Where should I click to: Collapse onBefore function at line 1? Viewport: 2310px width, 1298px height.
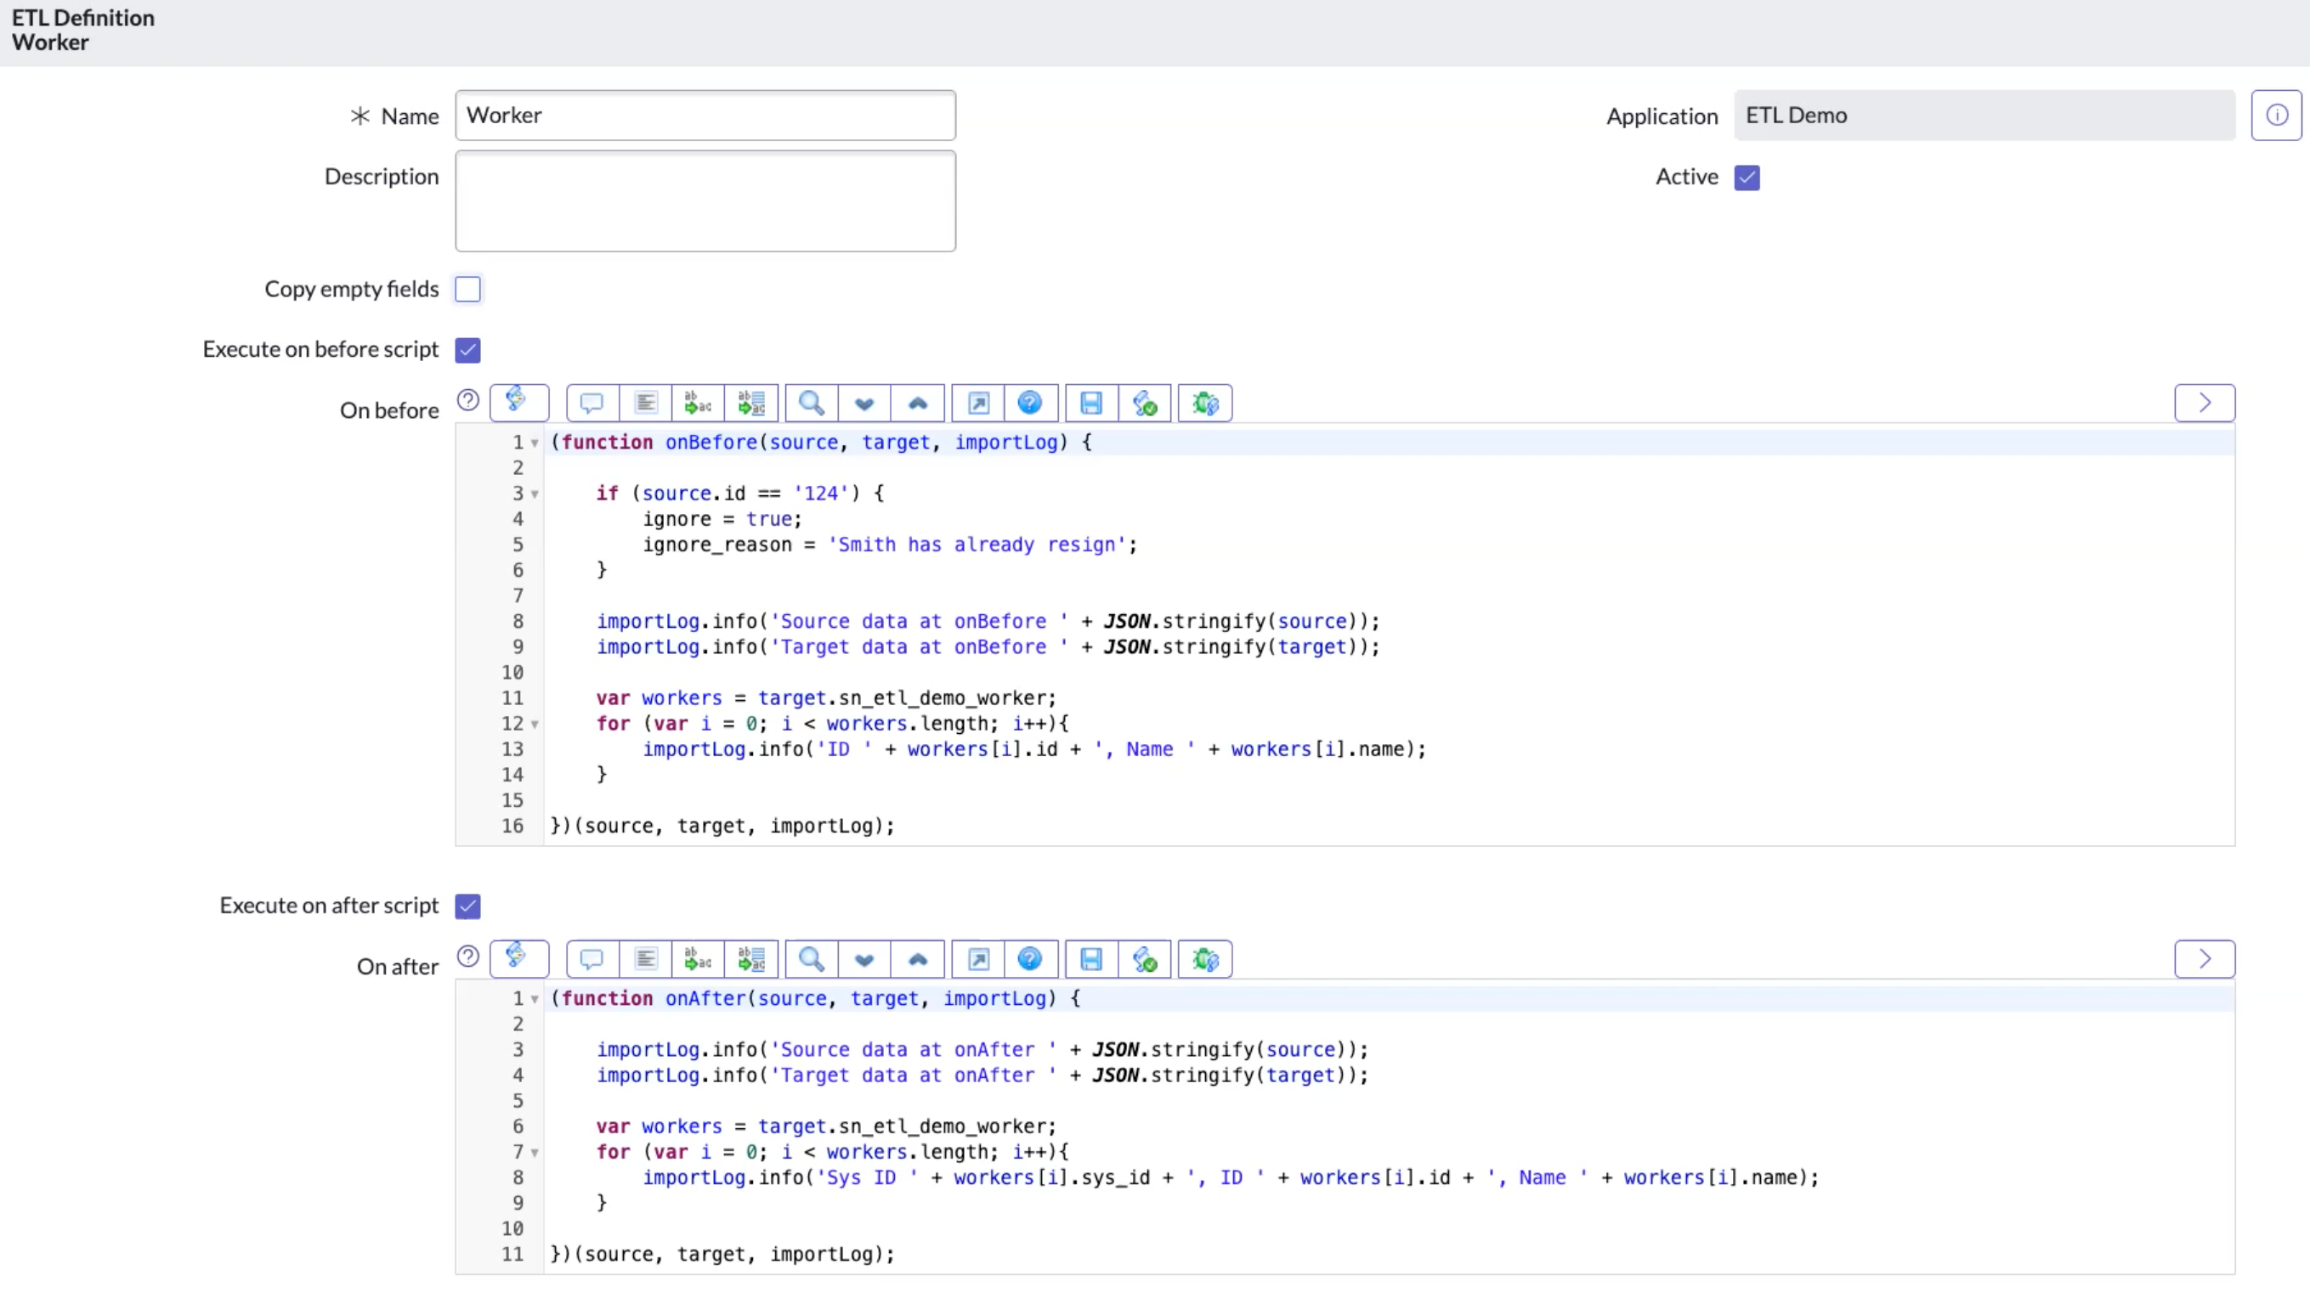(x=535, y=443)
